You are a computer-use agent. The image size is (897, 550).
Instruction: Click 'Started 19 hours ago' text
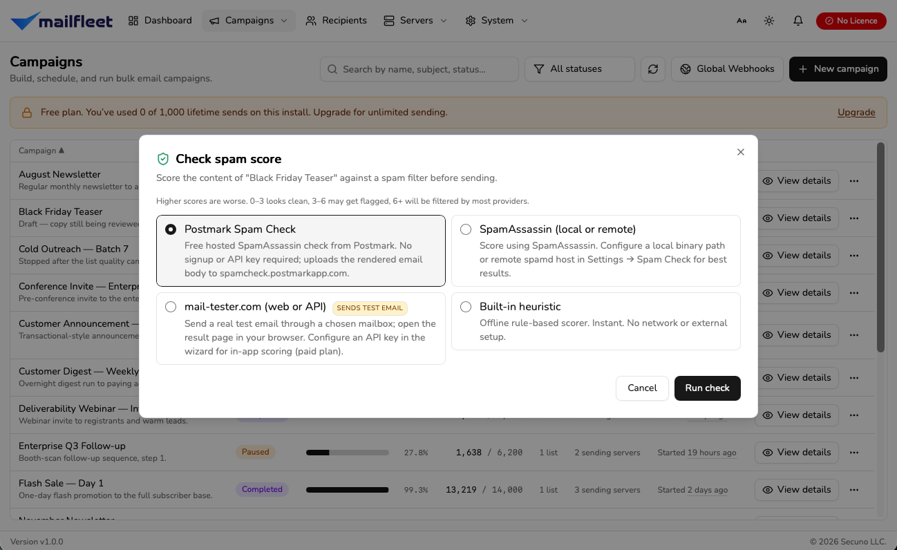point(697,453)
